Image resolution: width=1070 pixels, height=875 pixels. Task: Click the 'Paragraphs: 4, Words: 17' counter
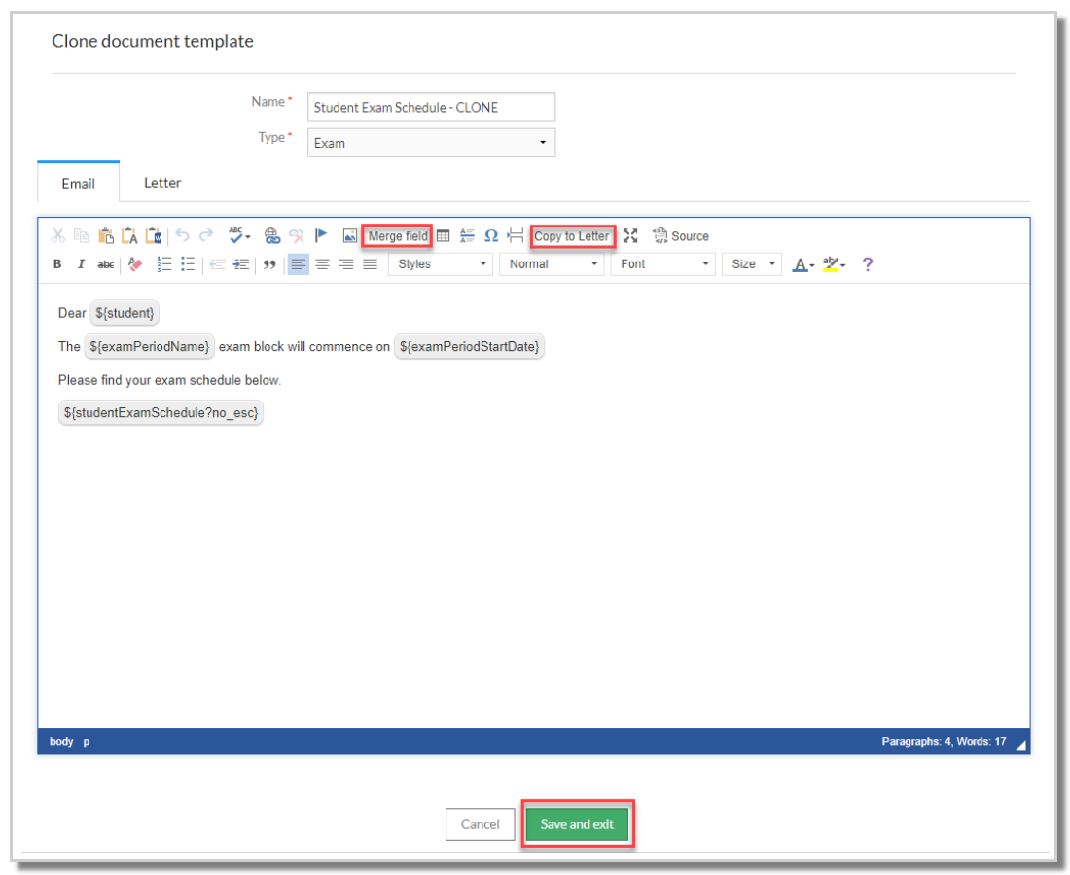click(x=944, y=742)
